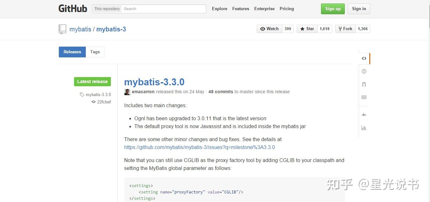The height and width of the screenshot is (202, 430).
Task: Go home via the GitHub logo
Action: pyautogui.click(x=72, y=9)
